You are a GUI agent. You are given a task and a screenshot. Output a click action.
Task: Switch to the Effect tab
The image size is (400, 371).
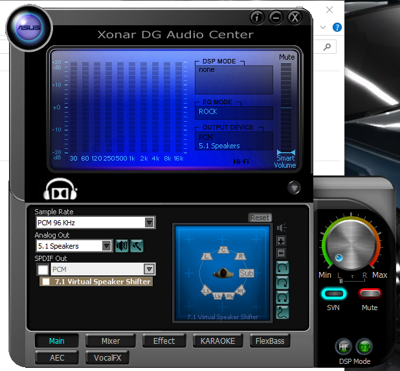pos(164,341)
